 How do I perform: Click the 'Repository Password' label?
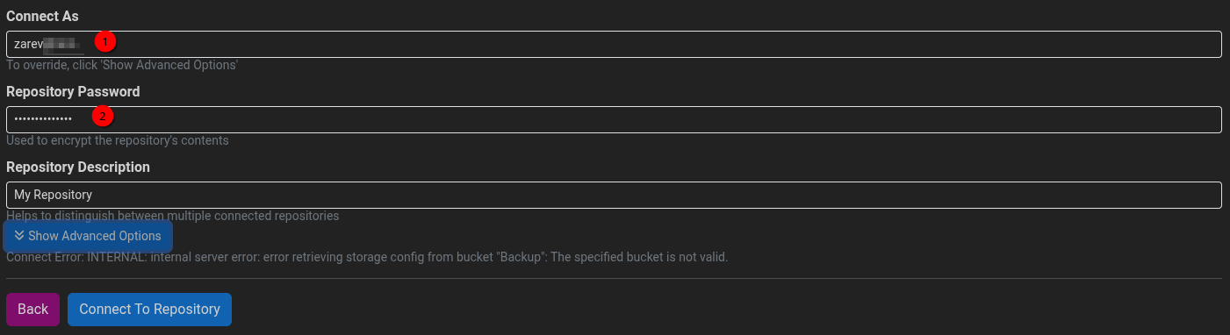click(73, 91)
